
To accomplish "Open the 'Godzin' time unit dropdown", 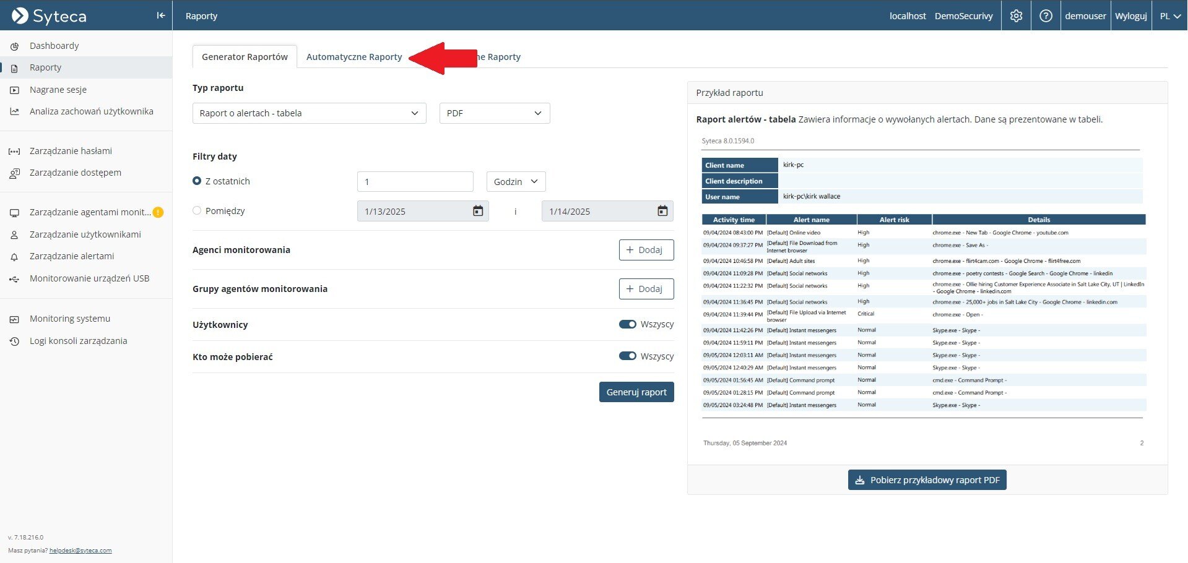I will 516,181.
